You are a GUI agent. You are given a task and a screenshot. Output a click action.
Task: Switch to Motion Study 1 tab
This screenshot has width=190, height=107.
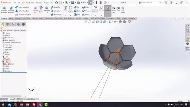(x=31, y=99)
